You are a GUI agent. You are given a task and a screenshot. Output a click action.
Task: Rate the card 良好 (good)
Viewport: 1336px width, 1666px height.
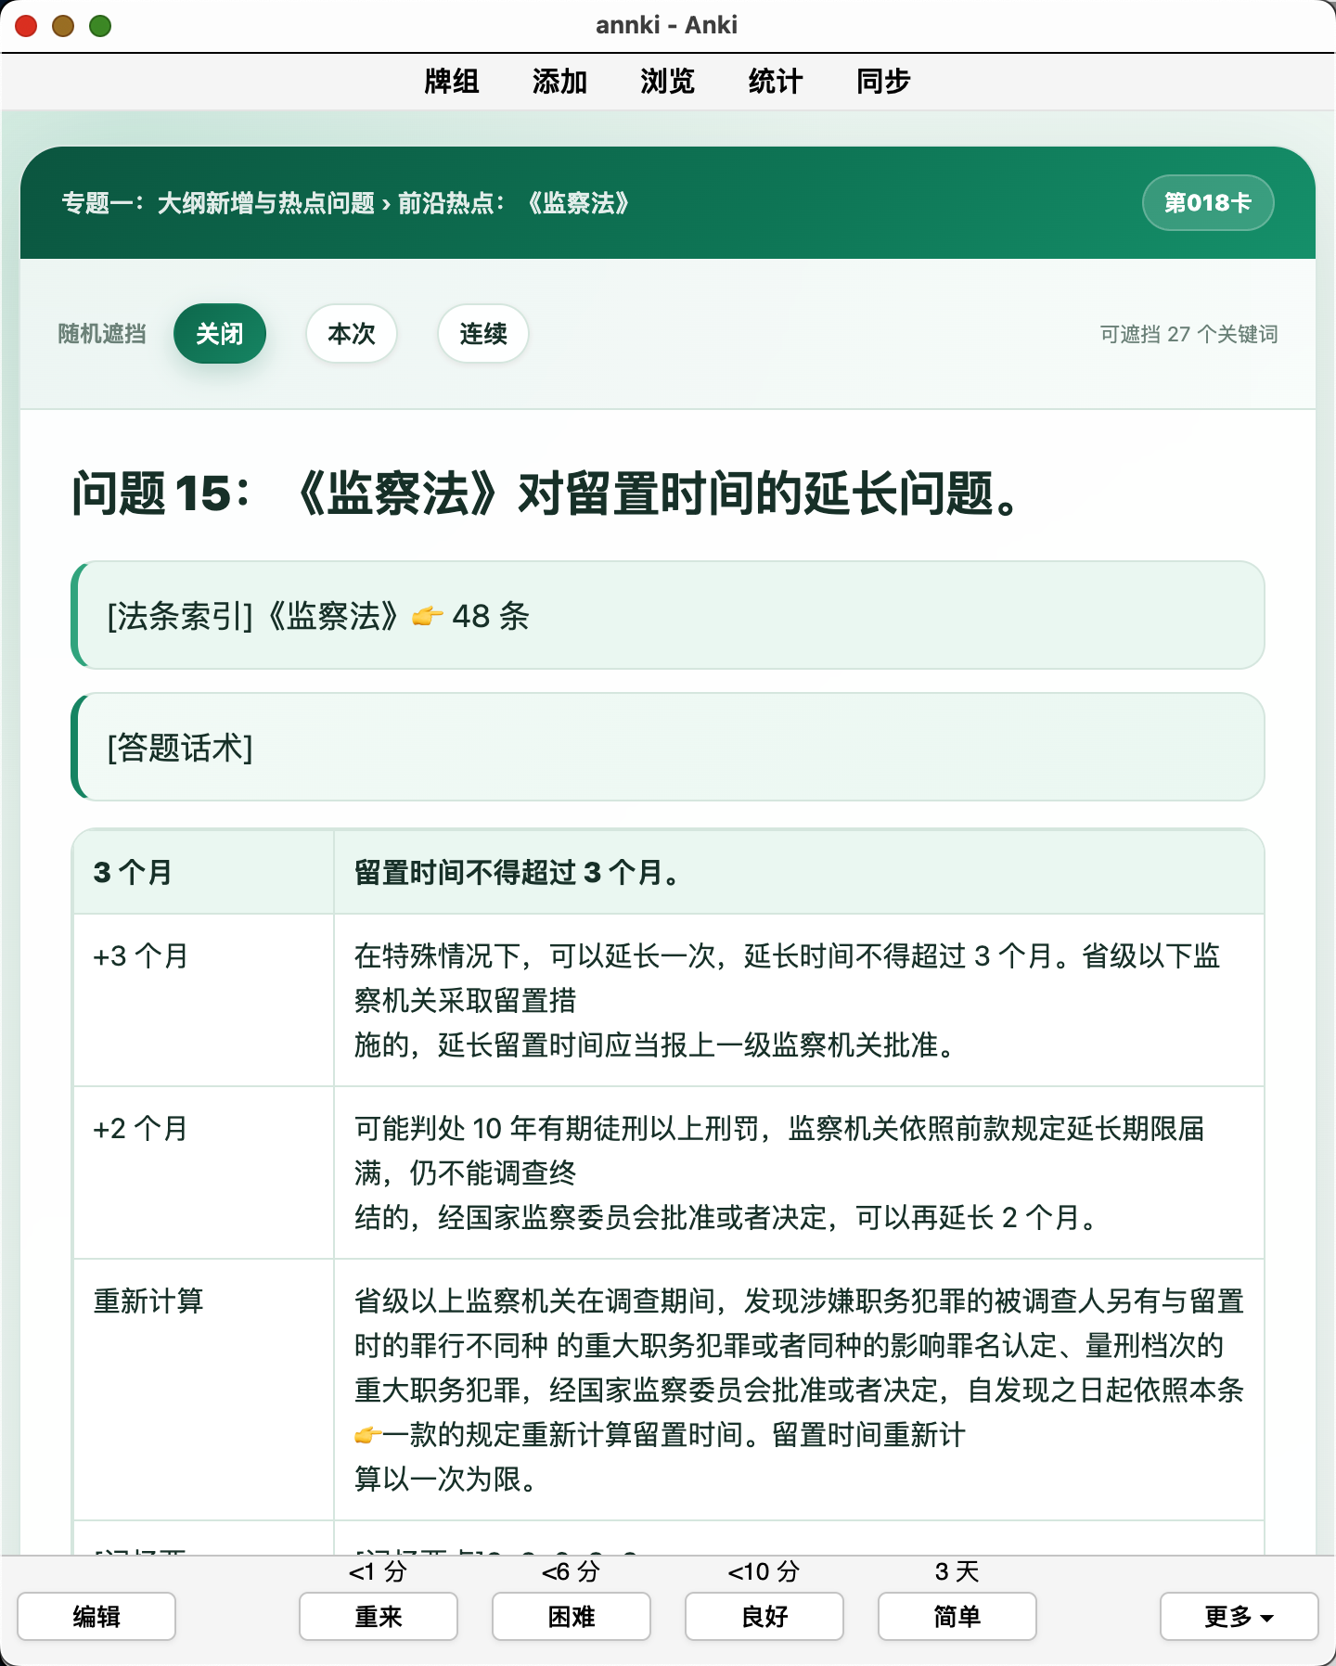pos(764,1616)
